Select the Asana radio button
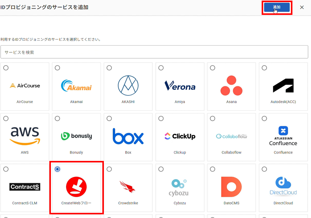 point(212,68)
